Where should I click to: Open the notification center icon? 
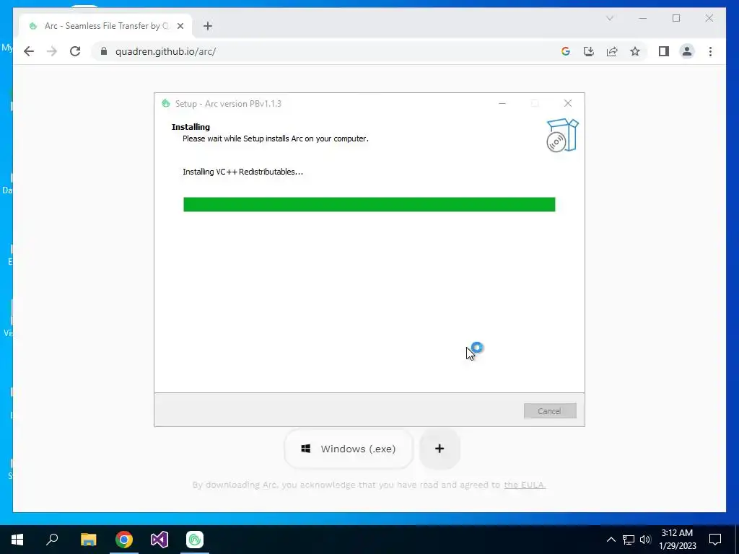tap(715, 540)
